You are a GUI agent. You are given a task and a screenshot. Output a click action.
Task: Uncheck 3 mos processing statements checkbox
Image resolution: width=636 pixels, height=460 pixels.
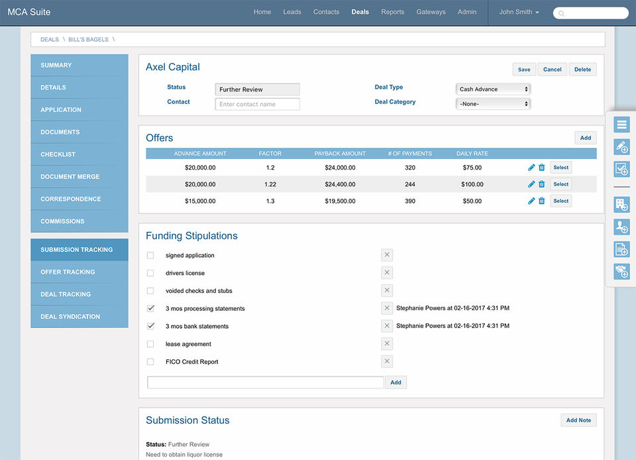pyautogui.click(x=150, y=308)
